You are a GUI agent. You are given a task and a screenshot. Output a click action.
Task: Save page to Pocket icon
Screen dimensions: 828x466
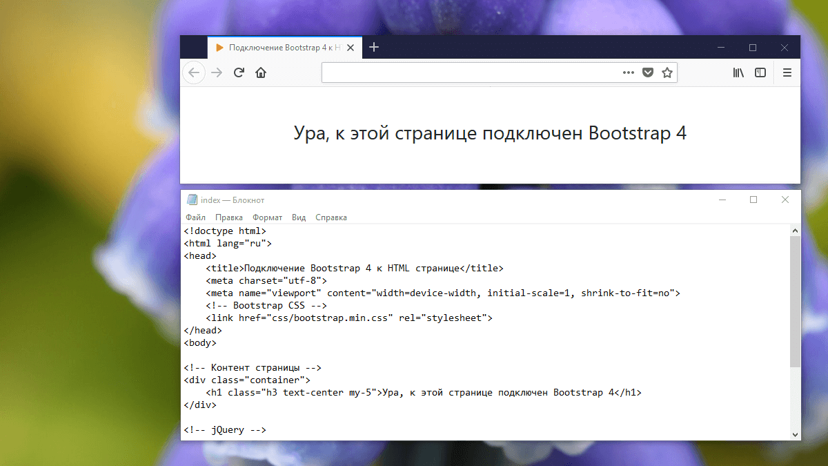click(648, 72)
